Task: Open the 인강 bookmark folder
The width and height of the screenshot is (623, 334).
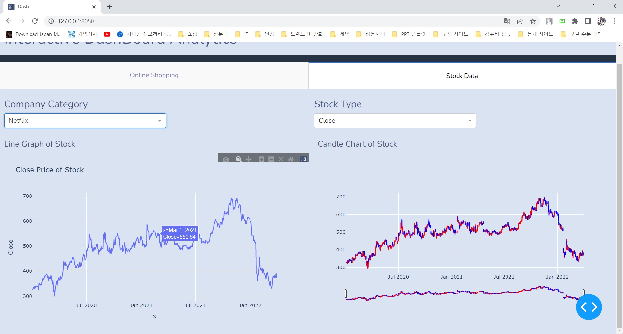Action: pos(265,34)
